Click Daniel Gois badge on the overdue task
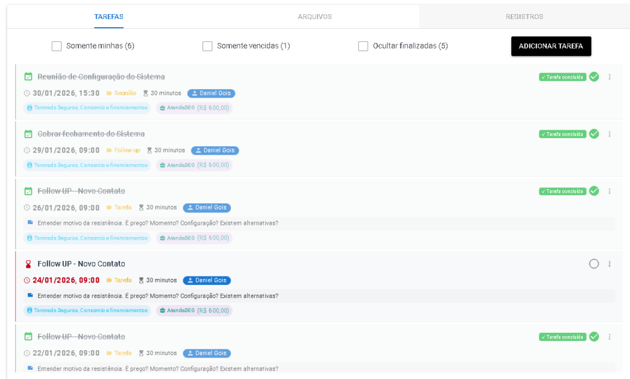 click(x=207, y=280)
